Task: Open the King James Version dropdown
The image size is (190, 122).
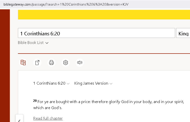Action: (93, 83)
